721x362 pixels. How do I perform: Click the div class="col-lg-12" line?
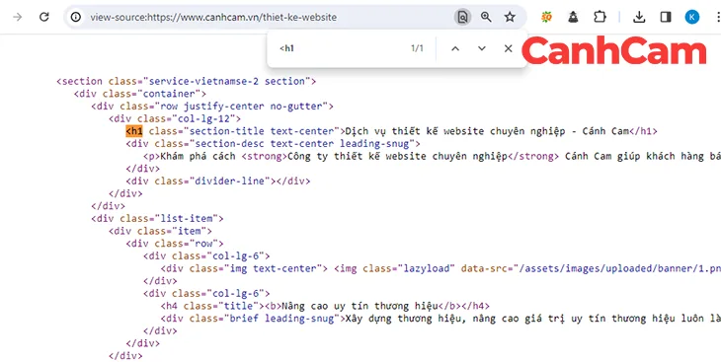click(x=175, y=118)
